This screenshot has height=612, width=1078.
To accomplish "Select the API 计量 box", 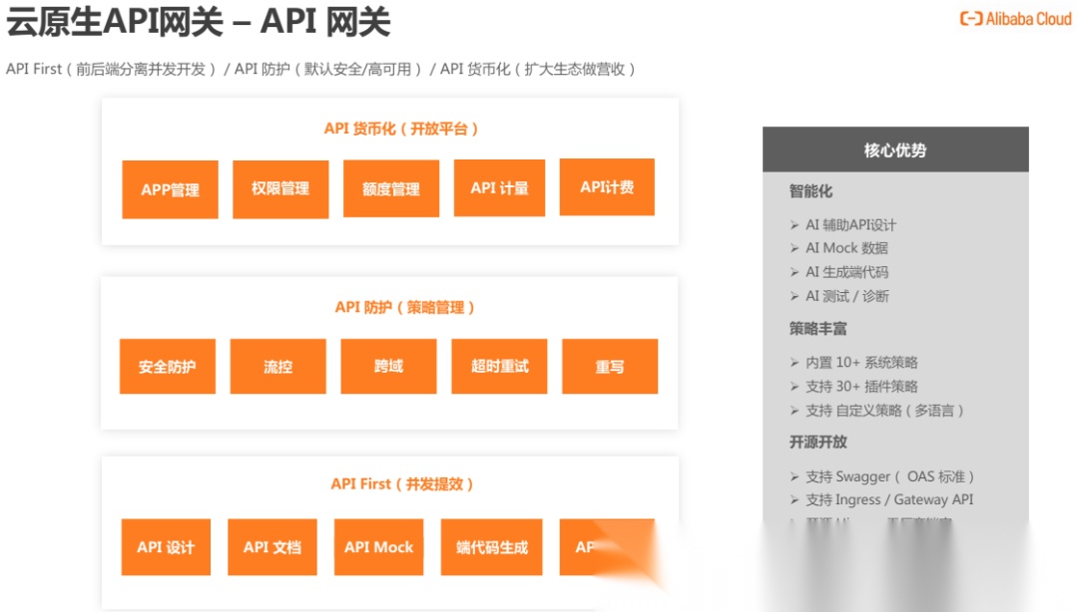I will 499,188.
